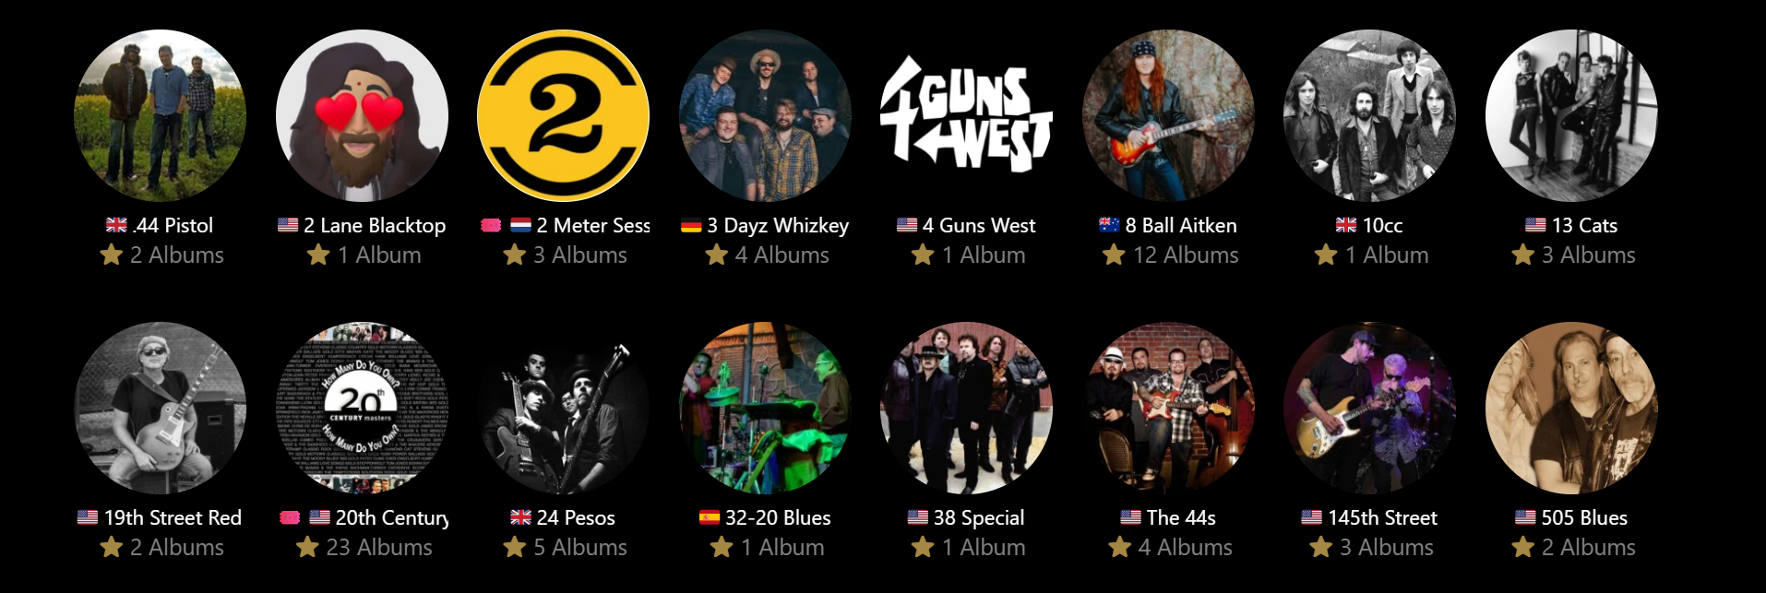Click the pink ticket icon beside 2 Meter Sessies
The height and width of the screenshot is (593, 1766).
point(491,225)
